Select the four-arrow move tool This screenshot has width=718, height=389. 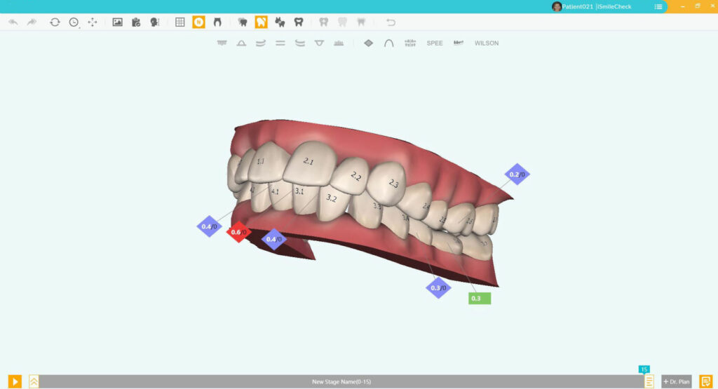pyautogui.click(x=93, y=22)
